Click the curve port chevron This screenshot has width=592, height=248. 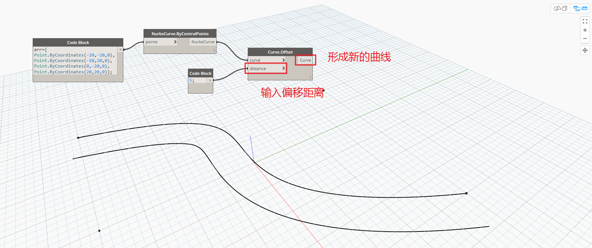(283, 60)
